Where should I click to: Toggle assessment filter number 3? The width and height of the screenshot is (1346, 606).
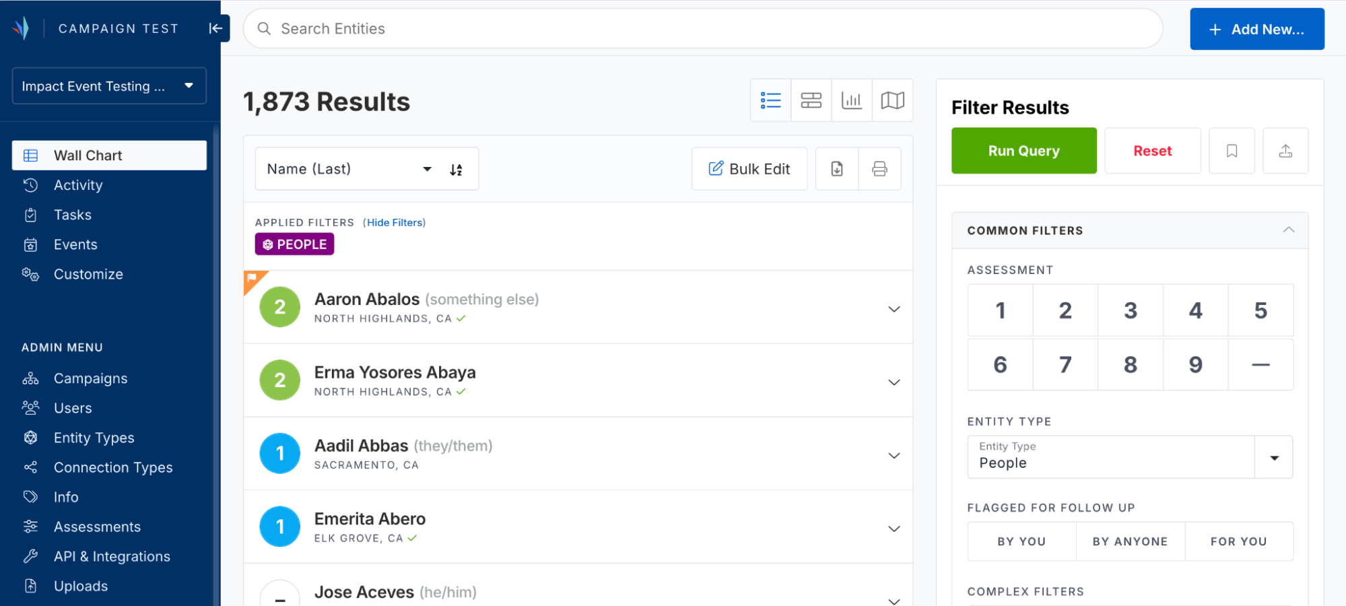(x=1130, y=310)
